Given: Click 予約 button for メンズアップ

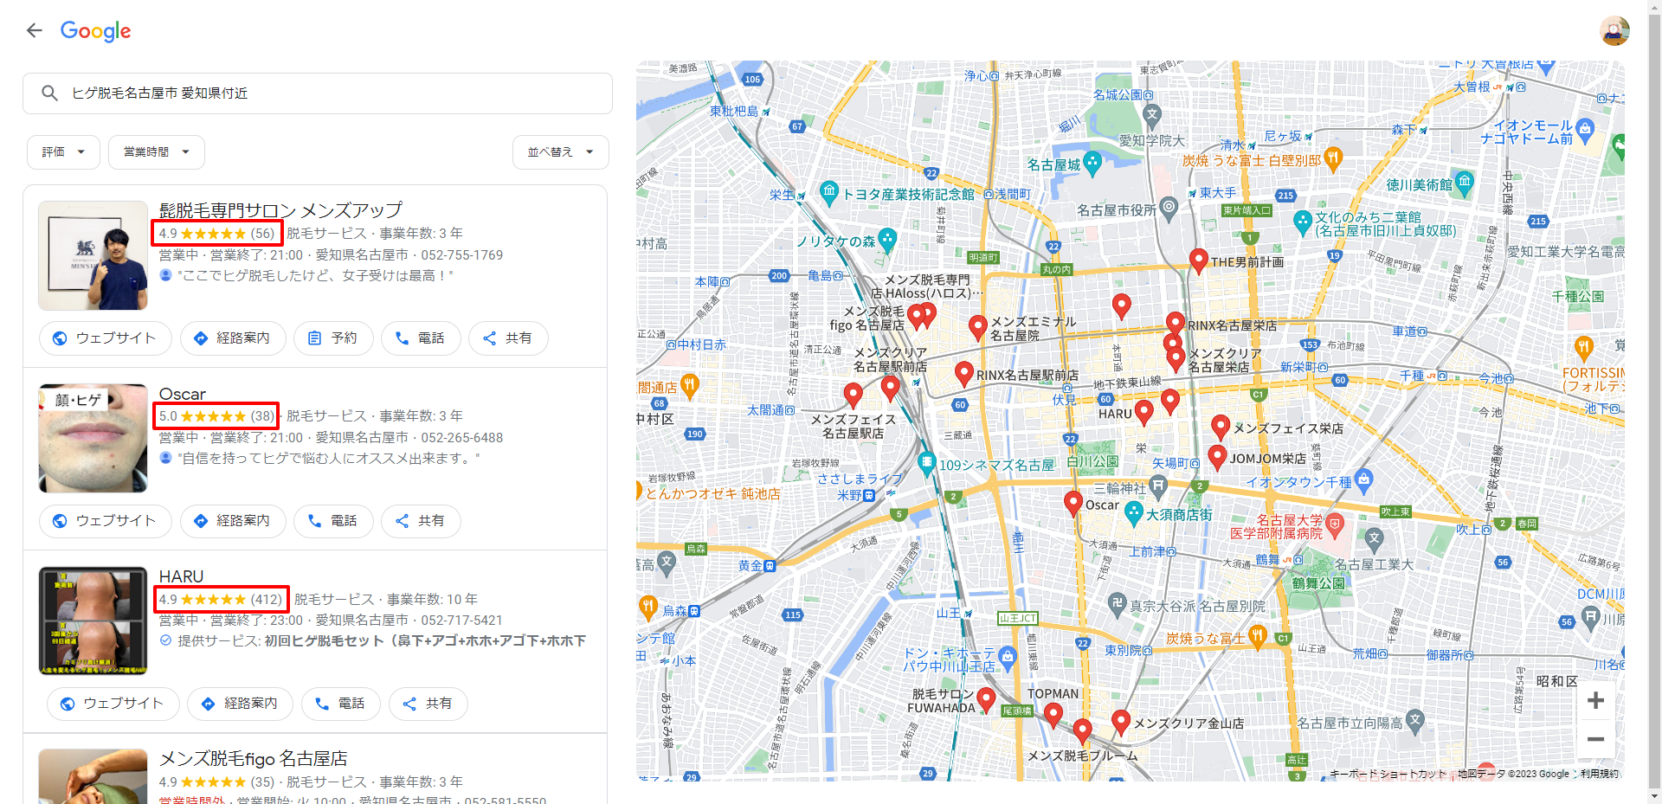Looking at the screenshot, I should 333,338.
